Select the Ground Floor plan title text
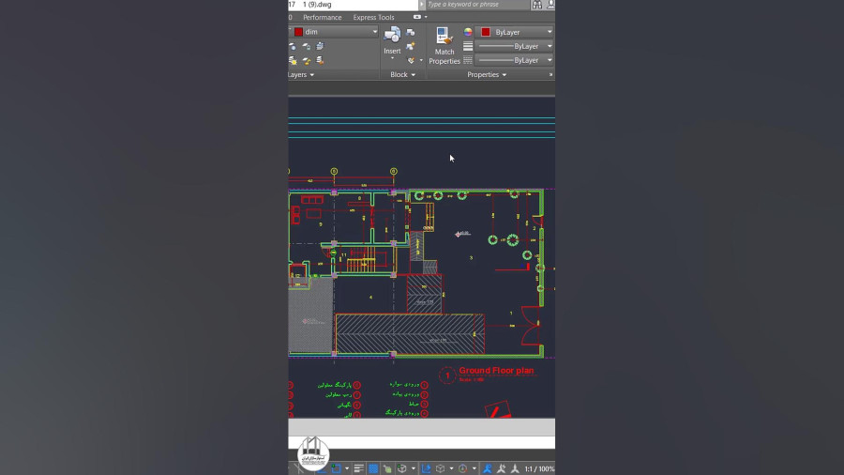 pyautogui.click(x=496, y=371)
